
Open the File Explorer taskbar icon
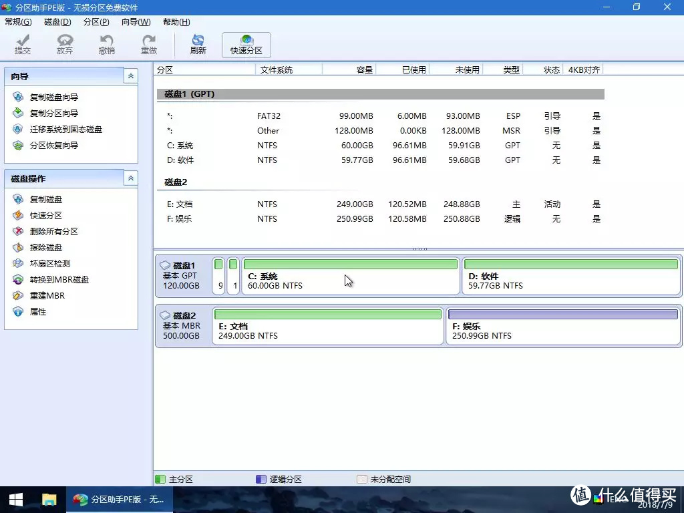point(49,499)
